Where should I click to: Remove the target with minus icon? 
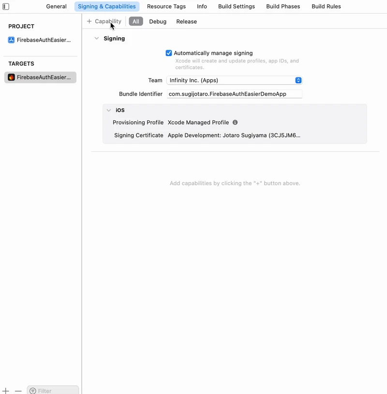18,391
